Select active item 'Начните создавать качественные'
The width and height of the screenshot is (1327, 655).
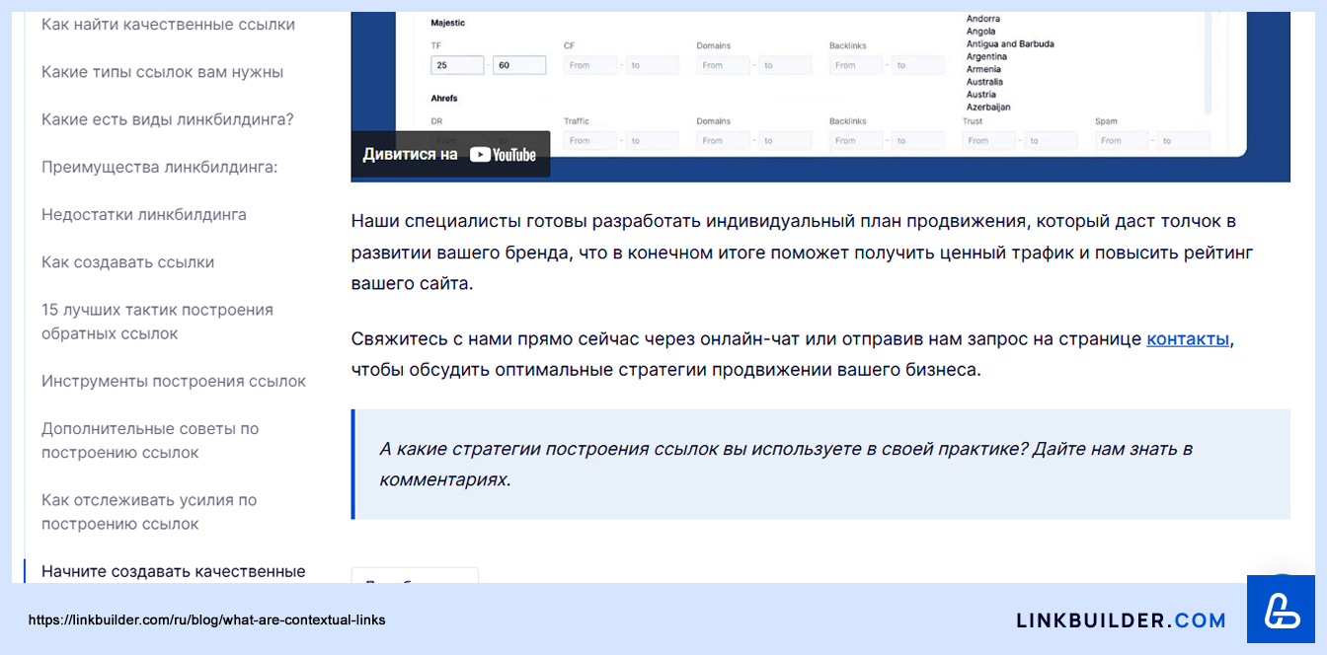(174, 571)
